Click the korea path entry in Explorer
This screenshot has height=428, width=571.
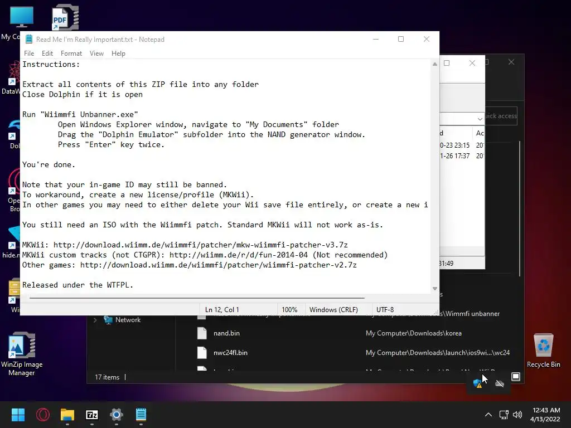(x=414, y=333)
